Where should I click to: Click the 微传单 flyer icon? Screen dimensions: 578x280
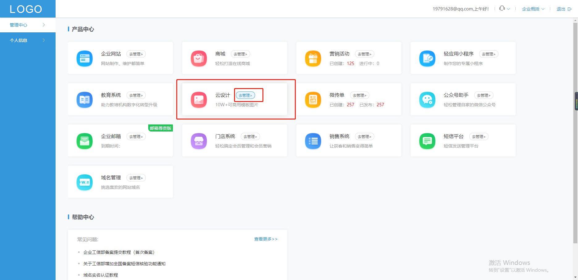313,99
